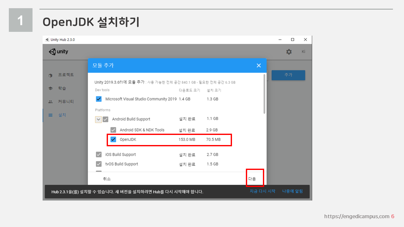Viewport: 404px width, 227px height.
Task: Maximize the Unity Hub window
Action: [293, 40]
